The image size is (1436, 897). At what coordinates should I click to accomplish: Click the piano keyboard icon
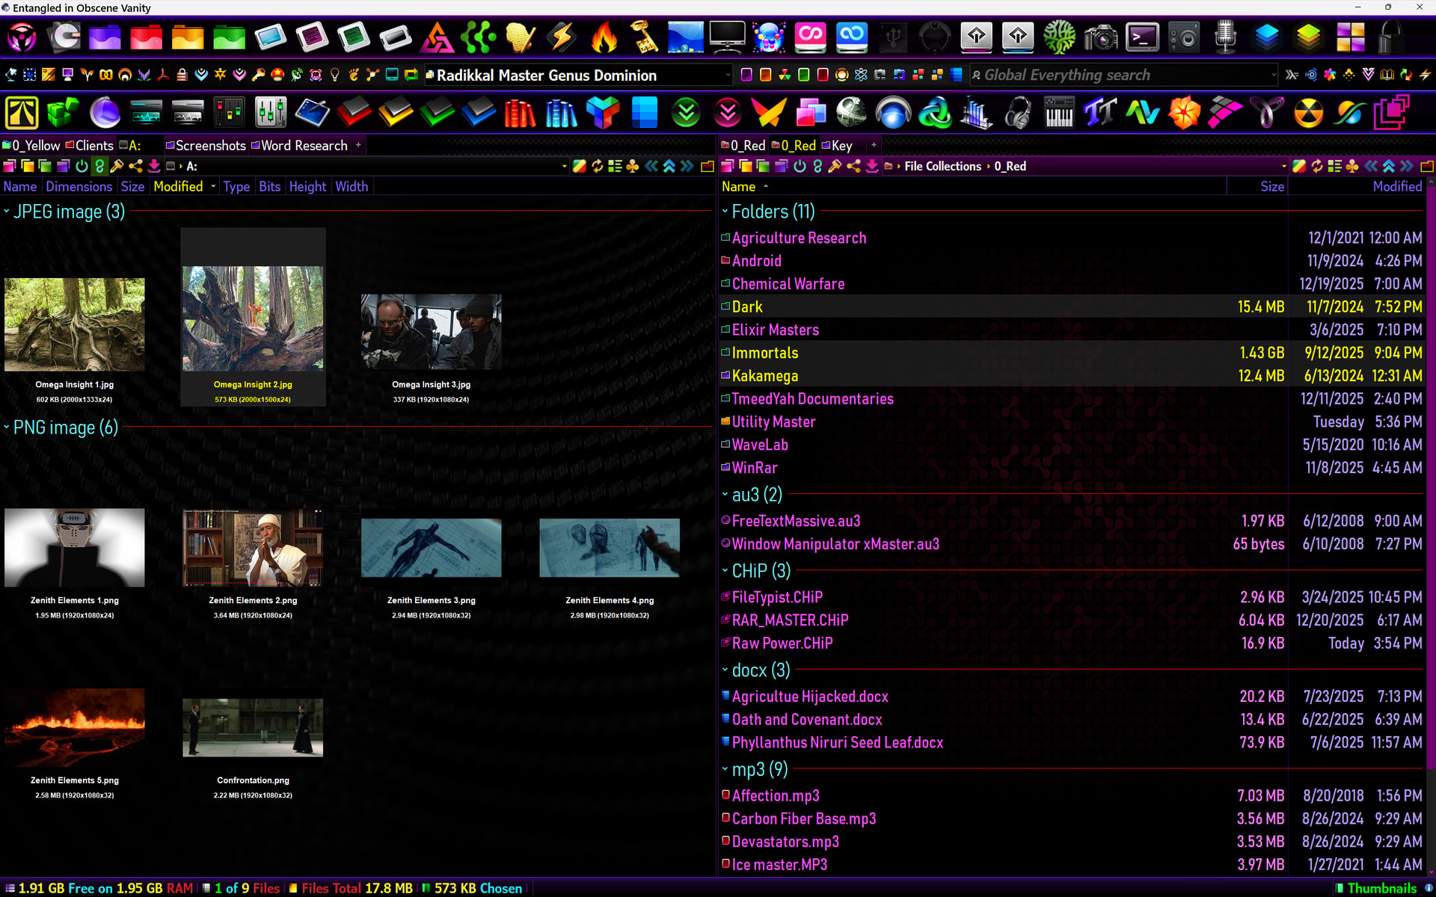point(1058,114)
